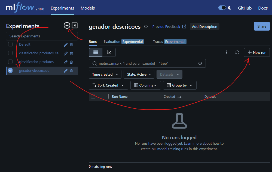
Task: Trash the classificador-produtos experiment
Action: click(71, 62)
